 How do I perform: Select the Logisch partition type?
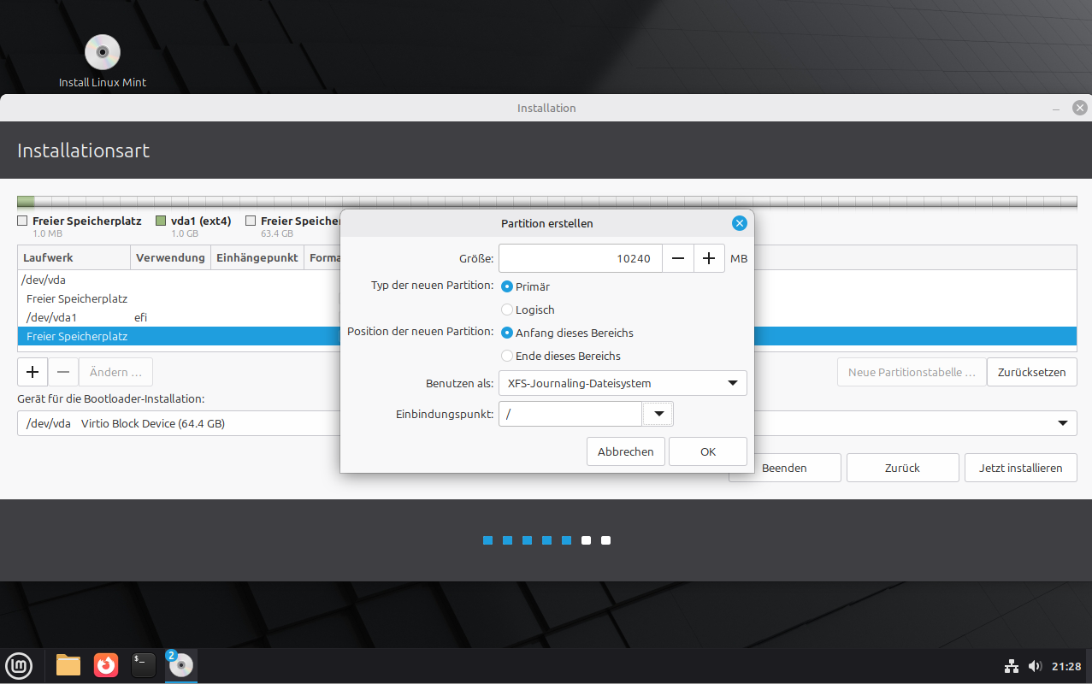(508, 310)
